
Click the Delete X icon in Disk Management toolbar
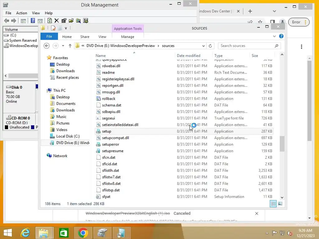coord(57,21)
